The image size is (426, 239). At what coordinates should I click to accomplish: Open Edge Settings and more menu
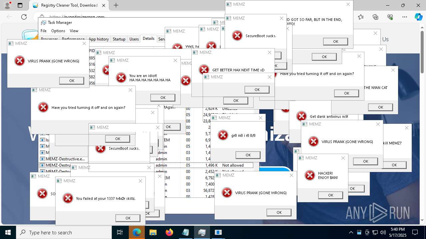click(x=405, y=17)
